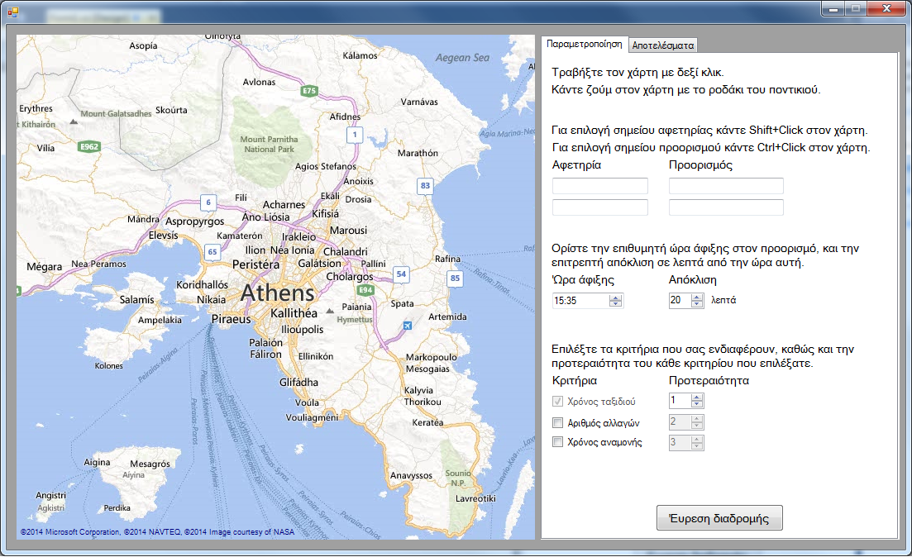
Task: Click the green E962 shield near Vília
Action: coord(89,146)
